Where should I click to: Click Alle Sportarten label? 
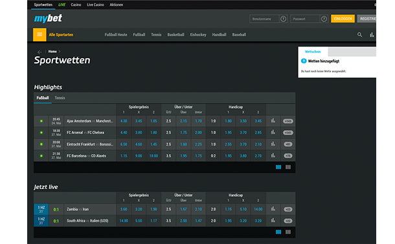pos(61,35)
